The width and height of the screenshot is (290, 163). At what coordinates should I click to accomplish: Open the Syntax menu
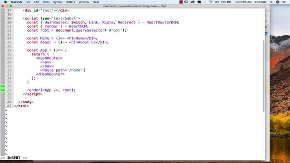tap(58, 2)
